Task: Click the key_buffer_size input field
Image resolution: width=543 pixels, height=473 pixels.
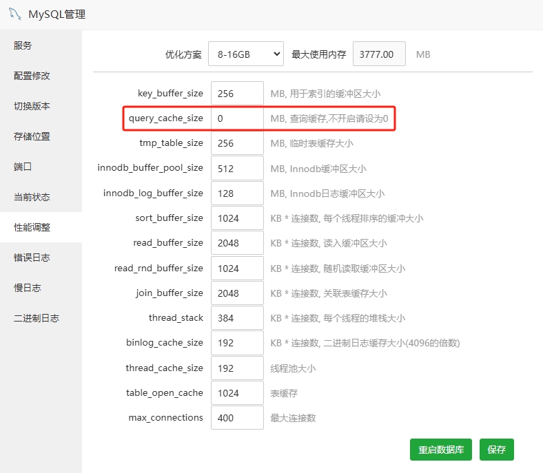Action: point(237,94)
